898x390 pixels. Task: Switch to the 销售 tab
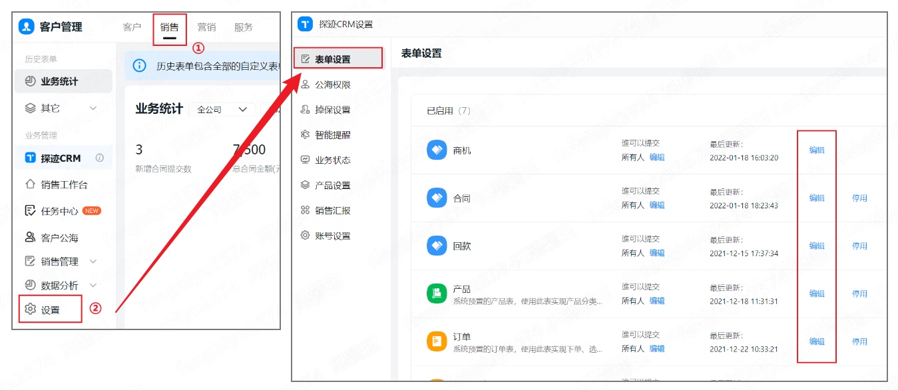[170, 27]
